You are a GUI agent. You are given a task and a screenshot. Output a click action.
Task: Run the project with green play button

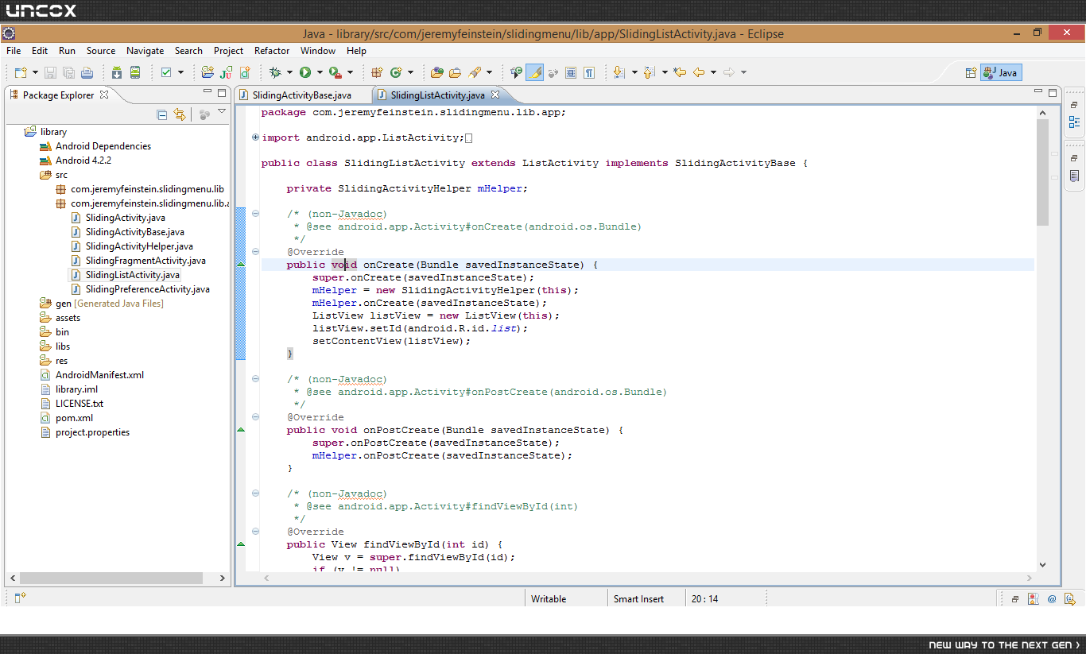coord(305,72)
